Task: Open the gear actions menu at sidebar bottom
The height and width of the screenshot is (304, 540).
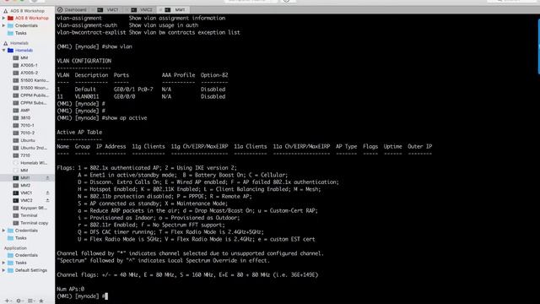Action: pyautogui.click(x=19, y=301)
